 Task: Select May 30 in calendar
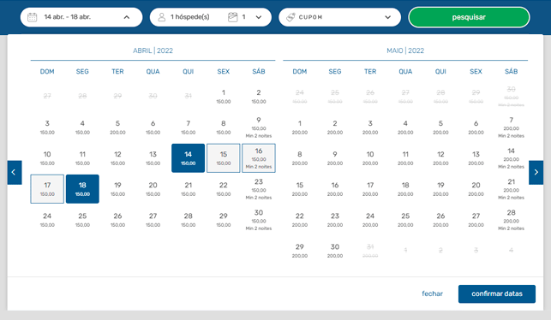click(x=335, y=251)
